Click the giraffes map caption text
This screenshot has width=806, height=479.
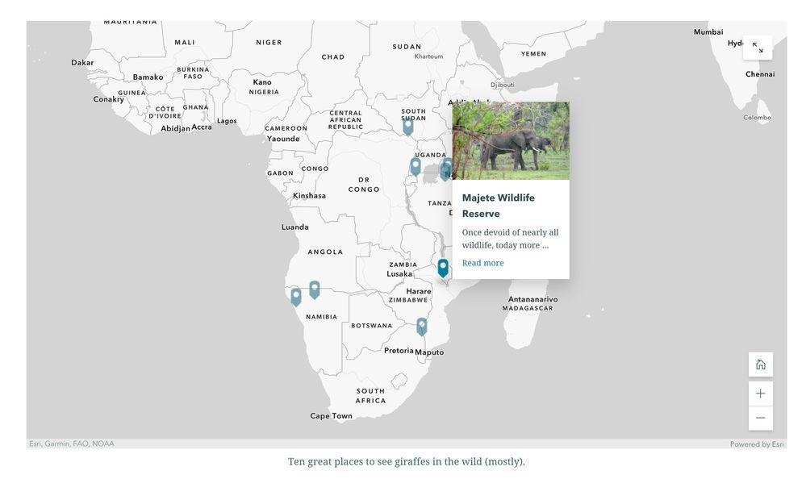406,462
